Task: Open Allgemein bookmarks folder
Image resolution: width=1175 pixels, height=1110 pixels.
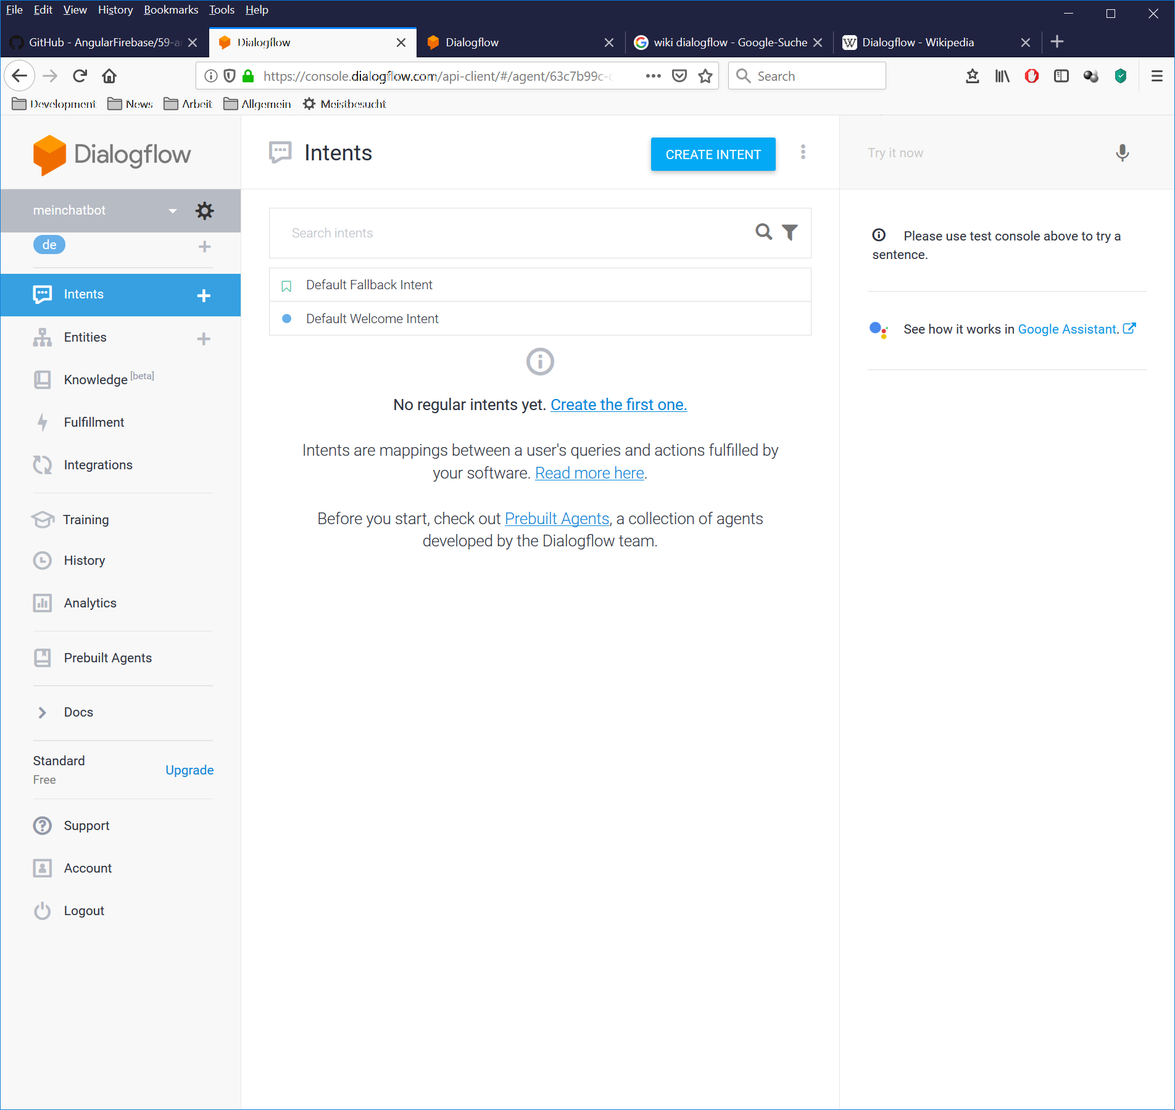Action: [257, 104]
